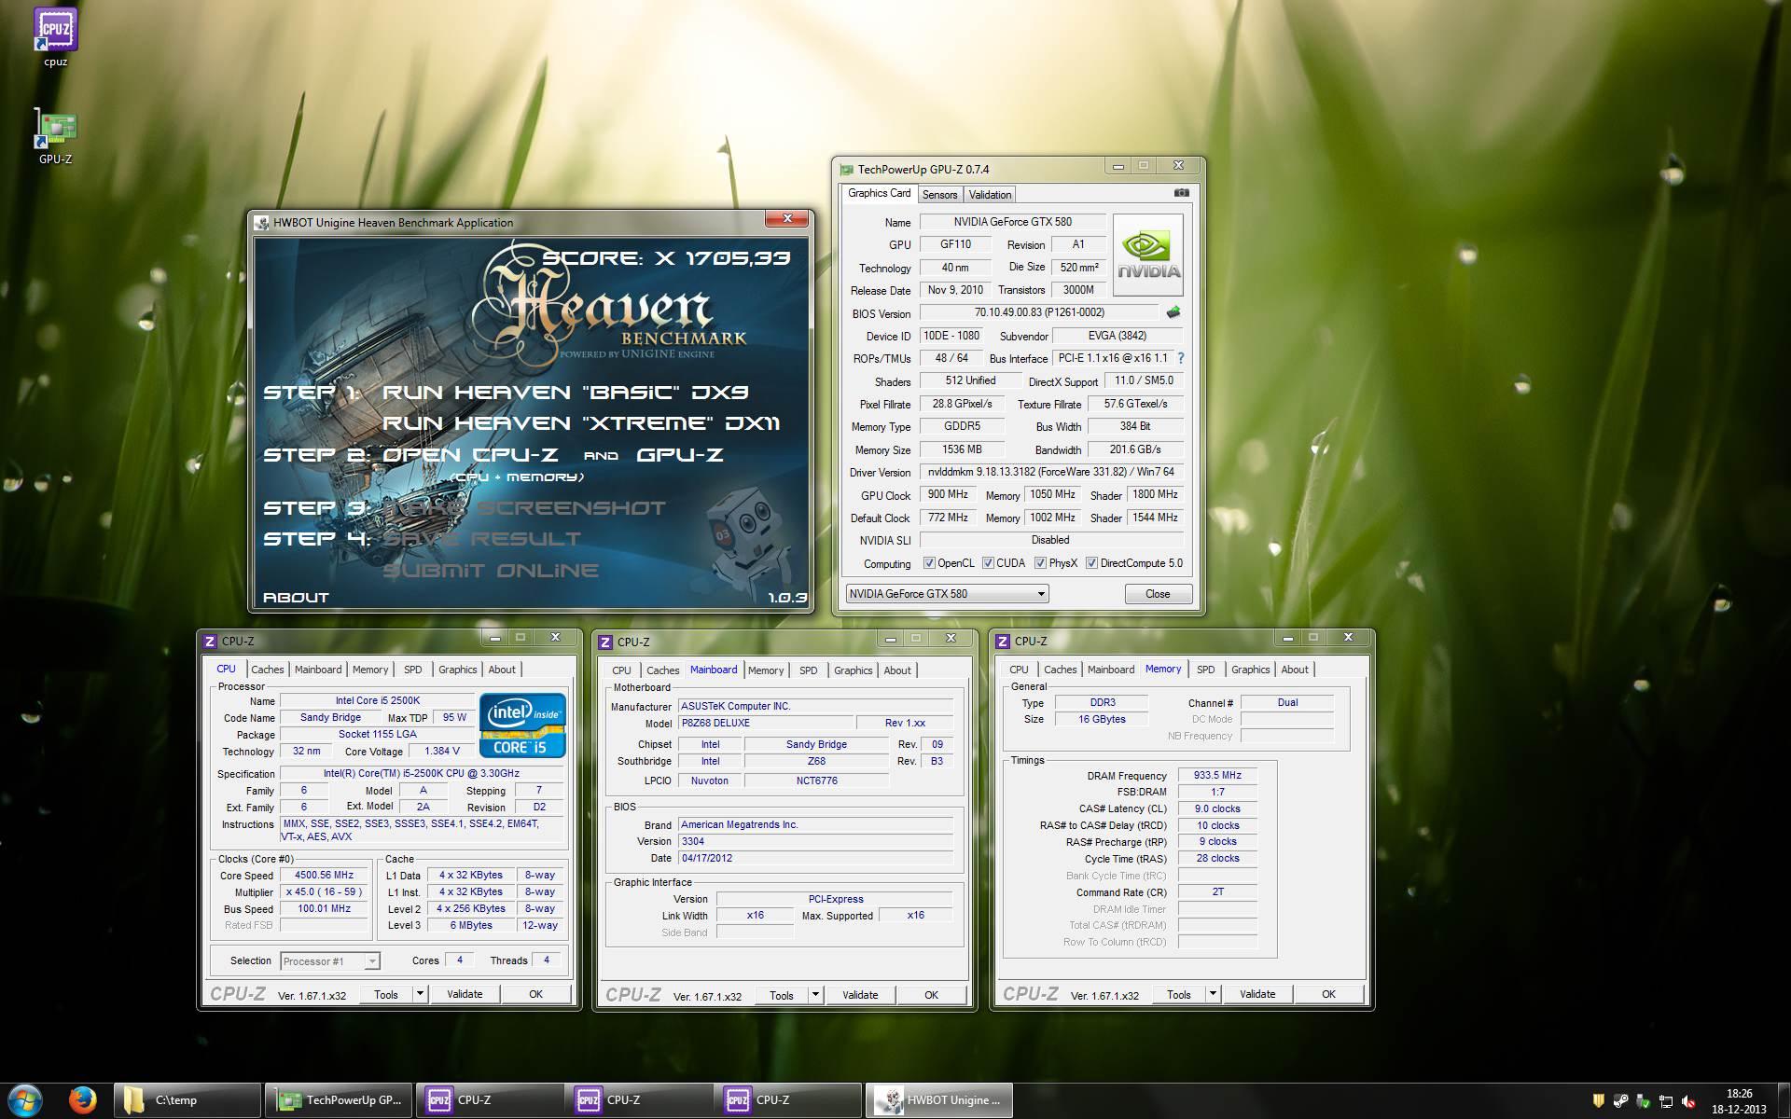1791x1119 pixels.
Task: Open About tab in CPU-Z CPU window
Action: [x=502, y=670]
